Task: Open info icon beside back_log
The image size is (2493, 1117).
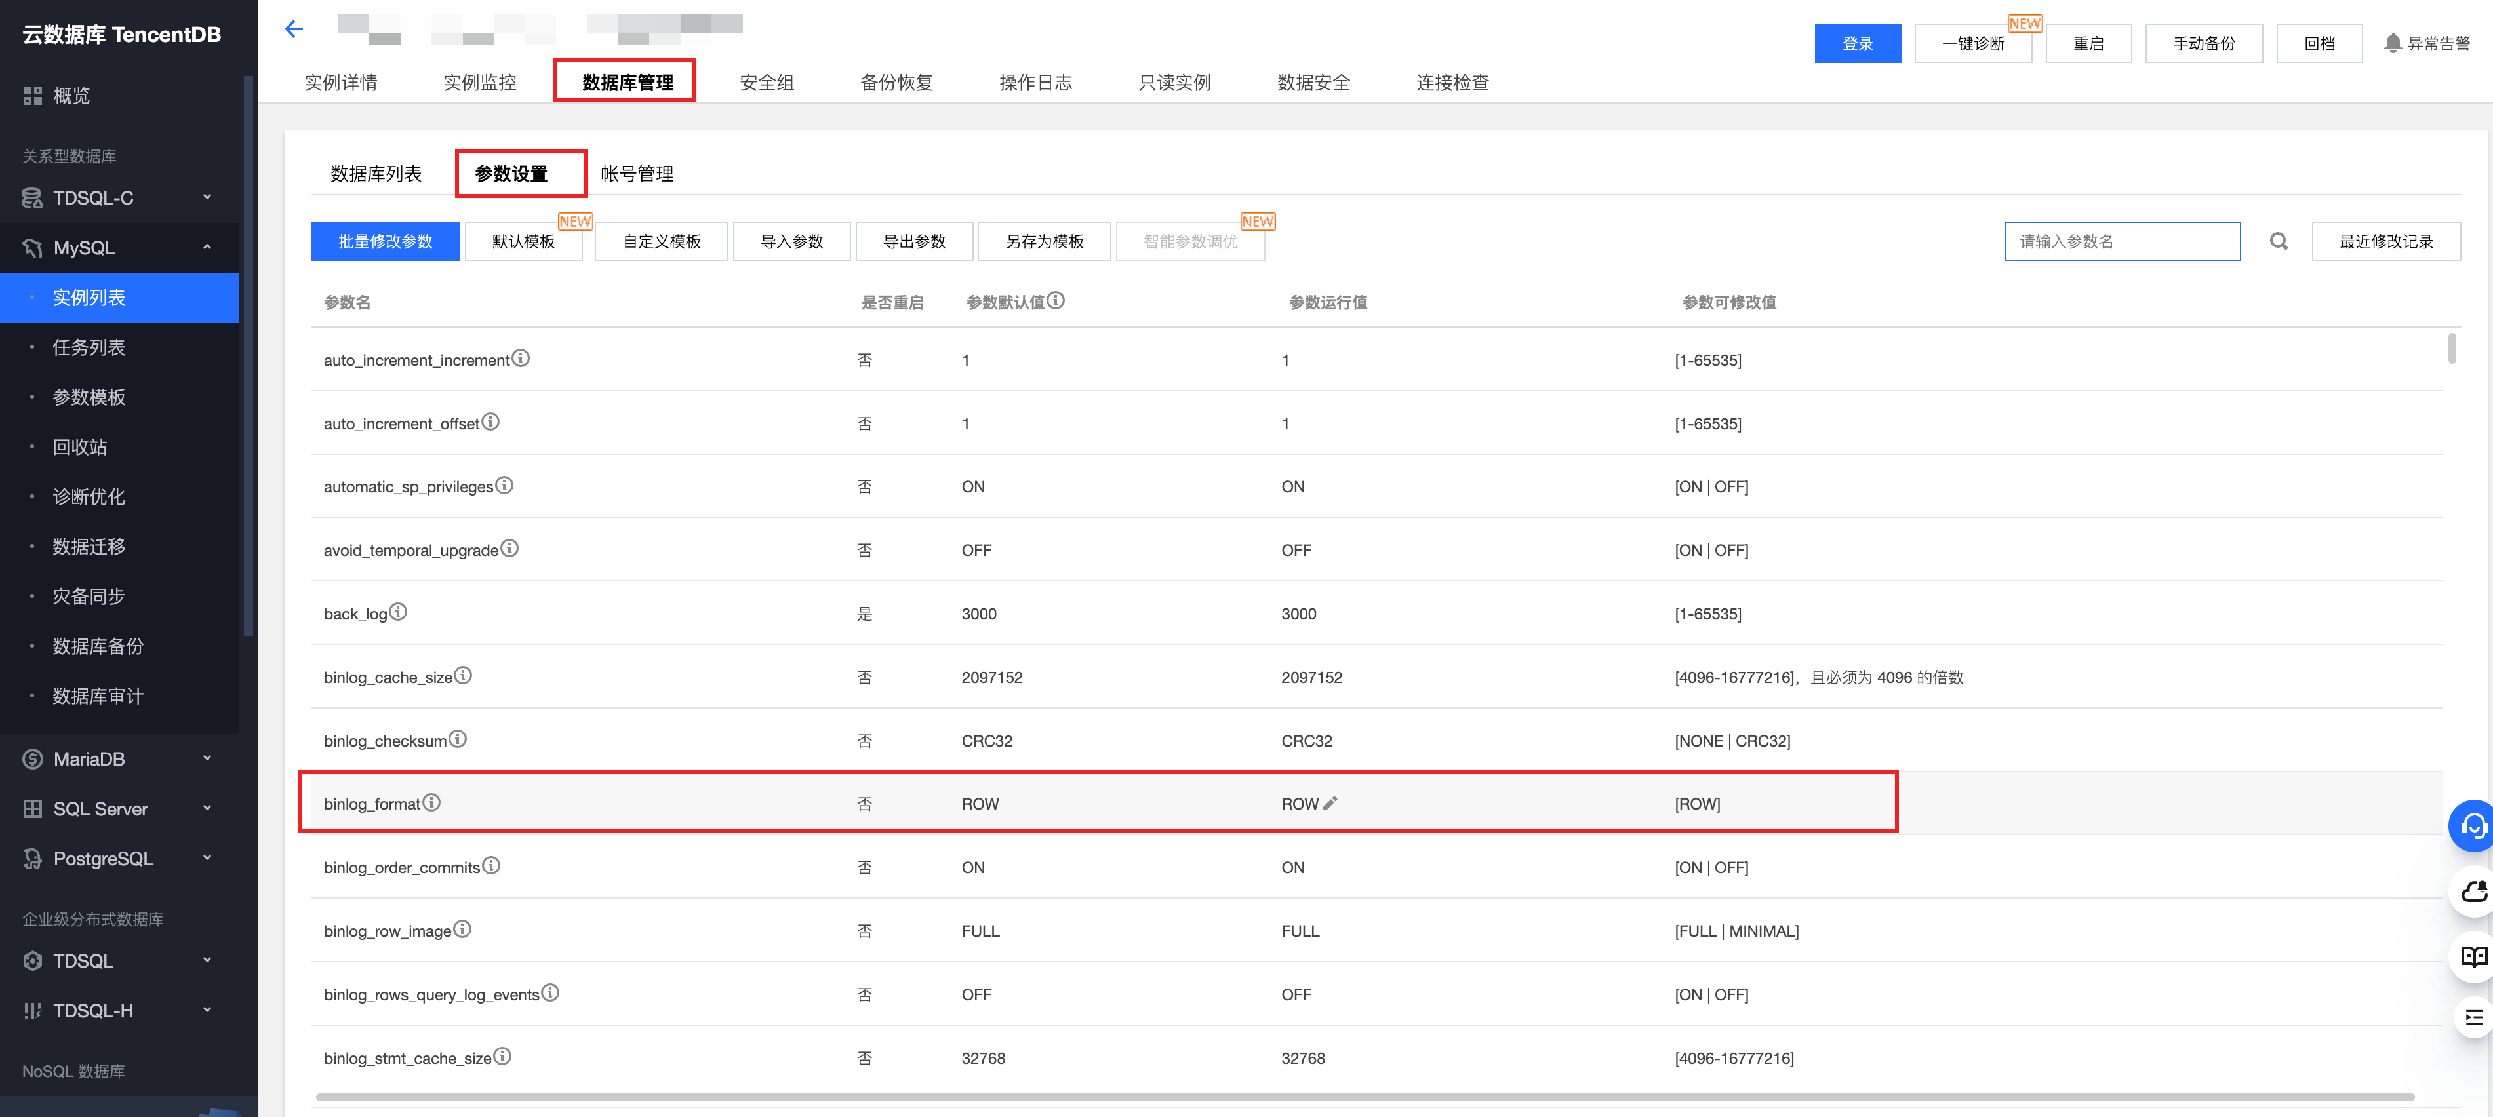Action: 398,612
